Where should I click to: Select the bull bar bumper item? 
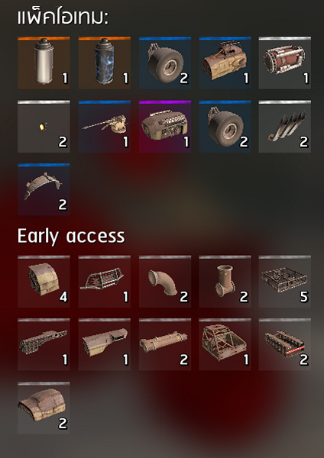[105, 282]
